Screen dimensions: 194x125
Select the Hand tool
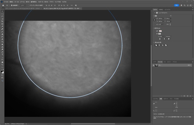coord(2,62)
